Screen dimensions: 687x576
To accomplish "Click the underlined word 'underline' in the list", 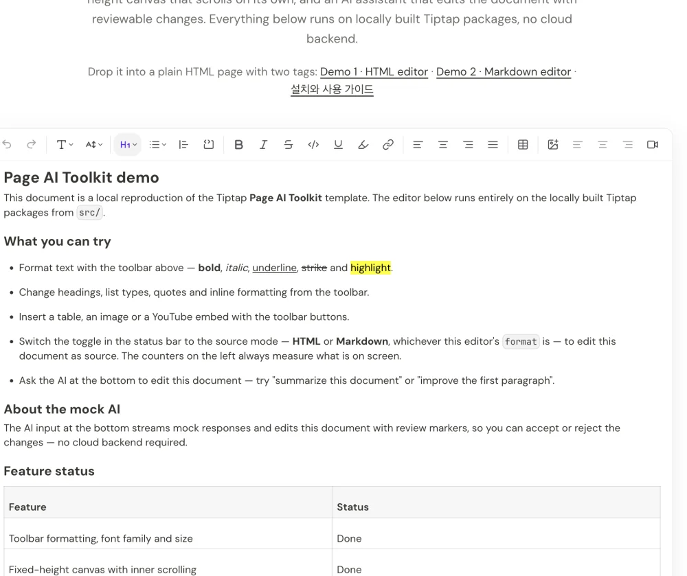I will pyautogui.click(x=274, y=268).
